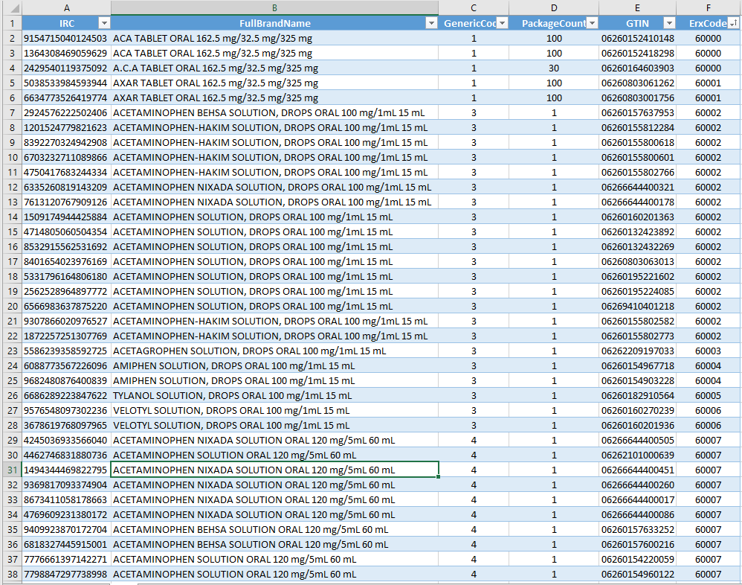
Task: Select row 31 header
Action: point(11,470)
